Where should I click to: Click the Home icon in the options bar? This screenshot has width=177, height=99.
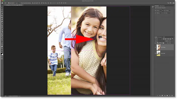(2, 3)
